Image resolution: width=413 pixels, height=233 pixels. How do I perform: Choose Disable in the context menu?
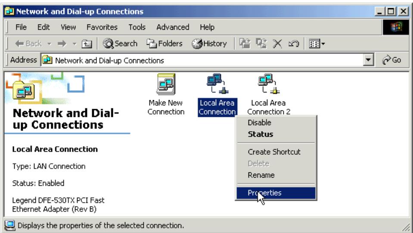pyautogui.click(x=276, y=123)
